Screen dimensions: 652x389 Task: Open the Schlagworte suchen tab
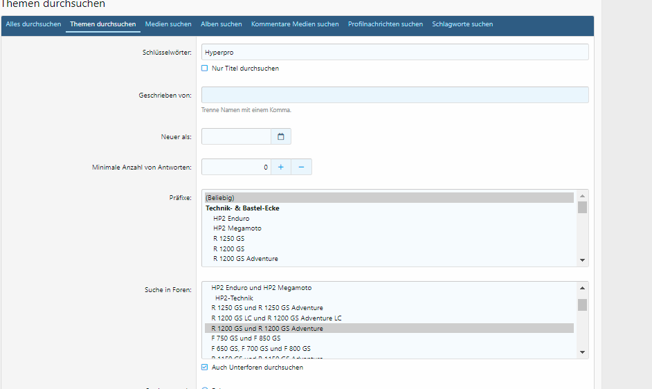tap(462, 24)
